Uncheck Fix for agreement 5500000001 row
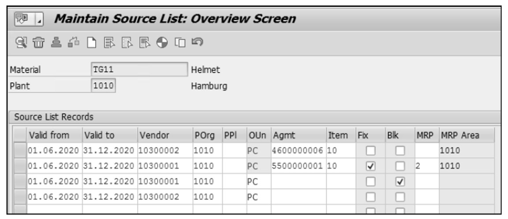 370,166
